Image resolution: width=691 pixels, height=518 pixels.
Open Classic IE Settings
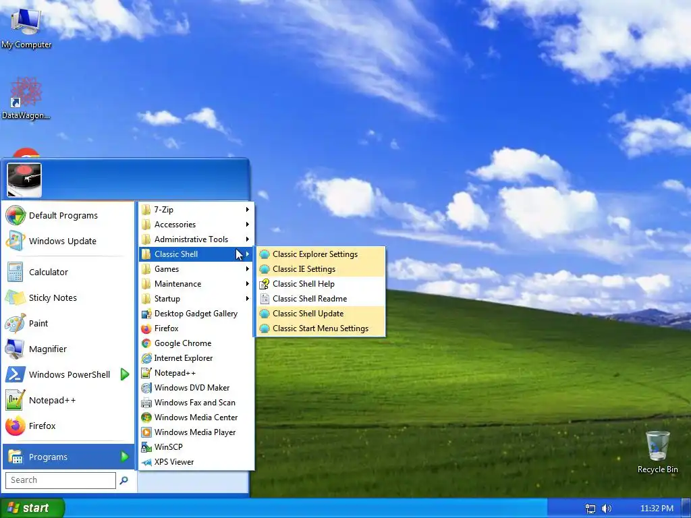point(321,269)
